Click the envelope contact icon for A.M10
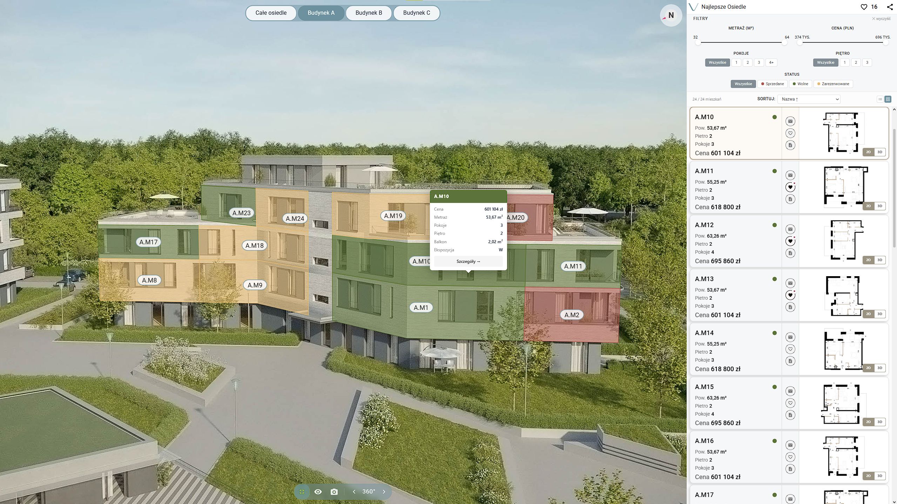Screen dimensions: 897x504 [x=790, y=121]
